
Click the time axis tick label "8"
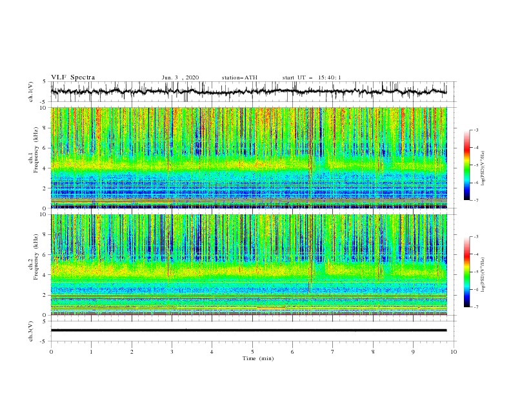click(373, 352)
